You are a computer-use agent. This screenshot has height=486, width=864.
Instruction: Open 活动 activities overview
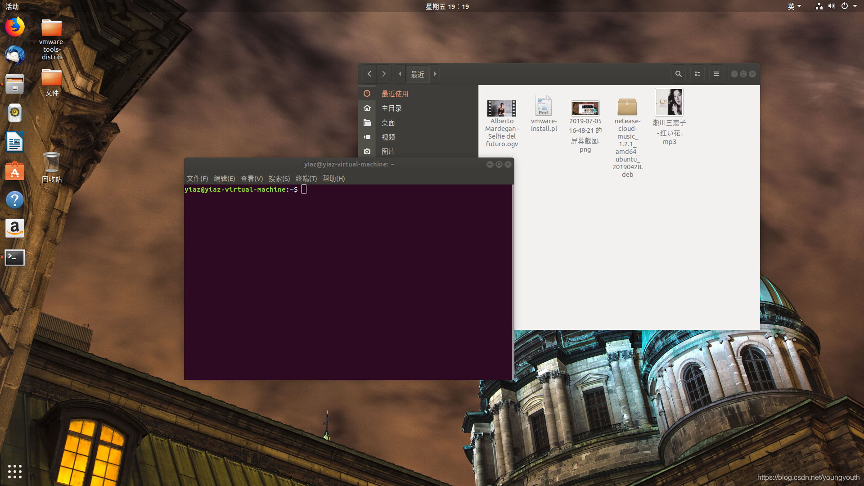(x=12, y=6)
